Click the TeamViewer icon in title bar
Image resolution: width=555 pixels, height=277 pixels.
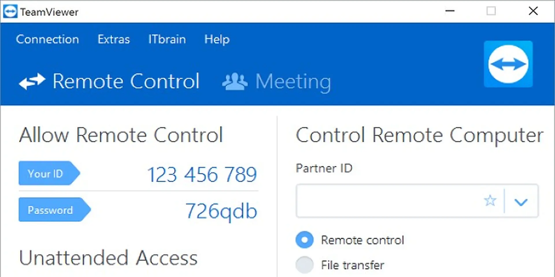point(10,11)
